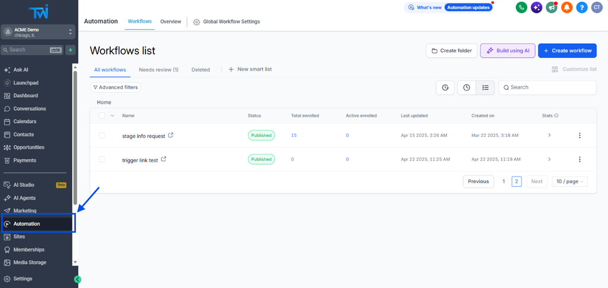Click Customize list

[x=574, y=69]
